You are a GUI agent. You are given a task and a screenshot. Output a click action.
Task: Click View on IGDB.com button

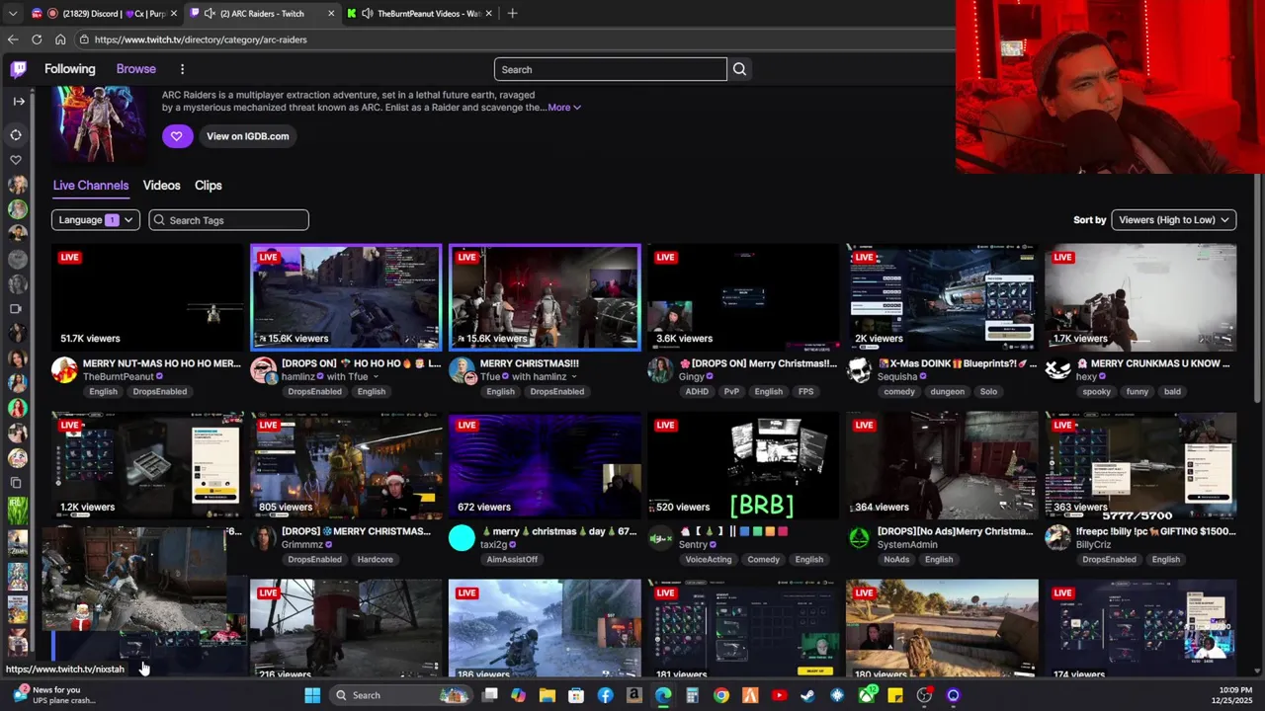(x=247, y=136)
